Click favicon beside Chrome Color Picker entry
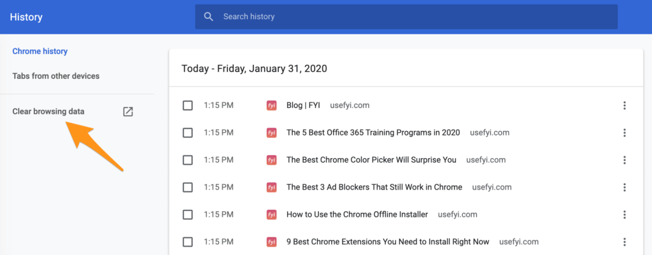 tap(271, 160)
